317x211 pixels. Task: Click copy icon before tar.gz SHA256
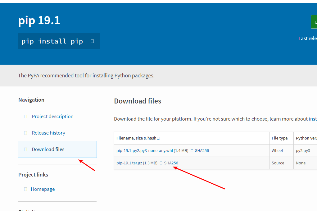161,163
